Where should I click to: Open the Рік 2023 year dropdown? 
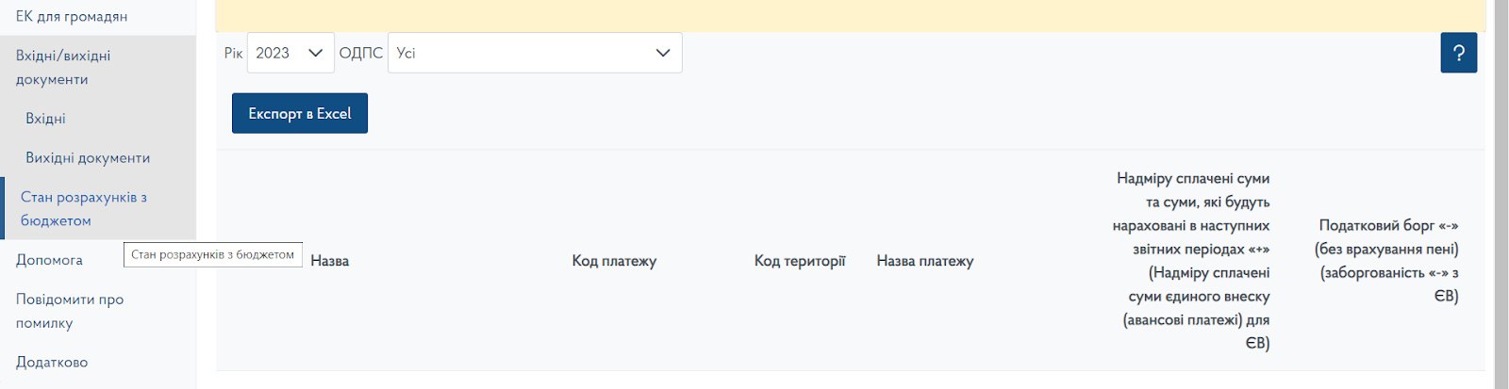click(290, 53)
